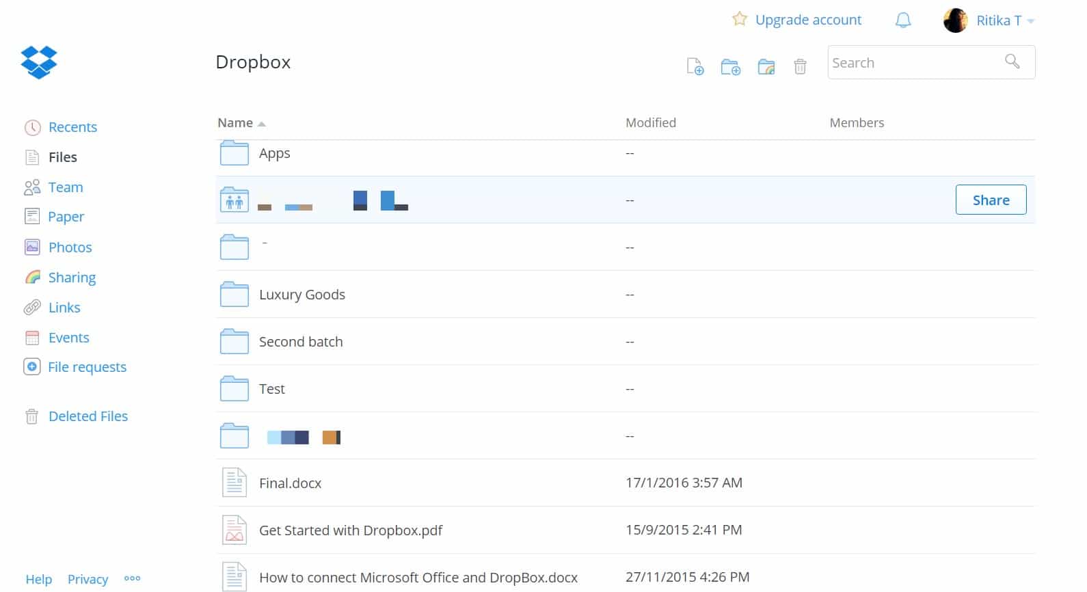Click the Dropbox page title
Viewport: 1087px width, 592px height.
pos(253,62)
